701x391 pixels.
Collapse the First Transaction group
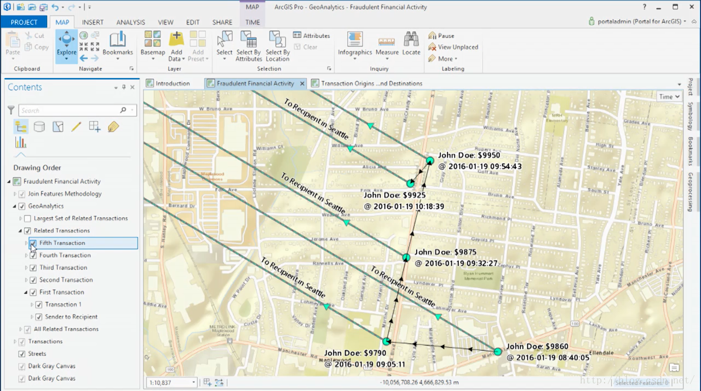26,293
